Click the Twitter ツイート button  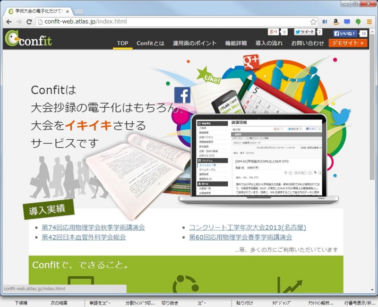[x=305, y=32]
